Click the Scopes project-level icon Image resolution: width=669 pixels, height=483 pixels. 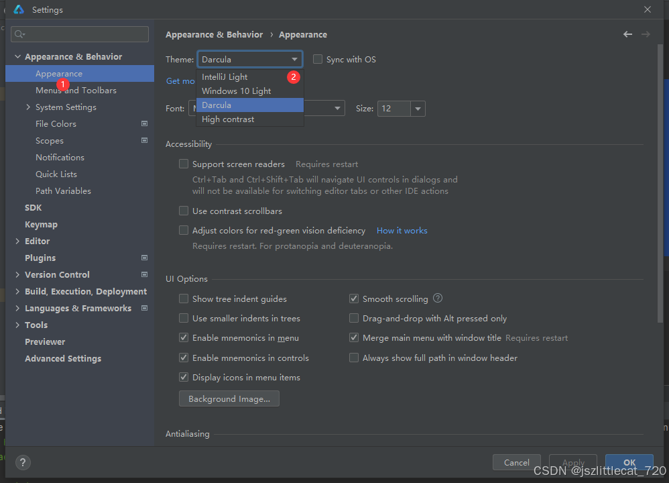coord(144,140)
